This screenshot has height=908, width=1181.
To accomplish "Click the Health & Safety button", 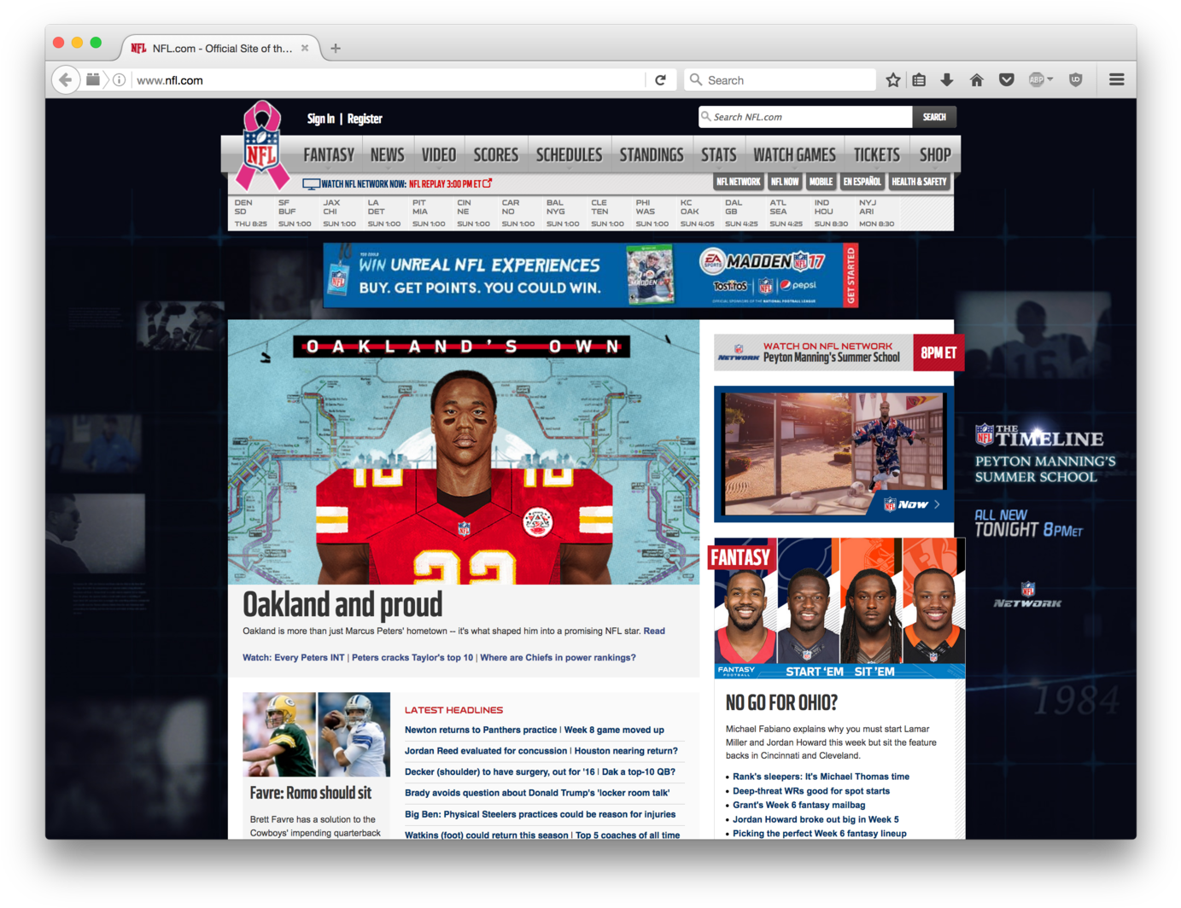I will coord(919,182).
